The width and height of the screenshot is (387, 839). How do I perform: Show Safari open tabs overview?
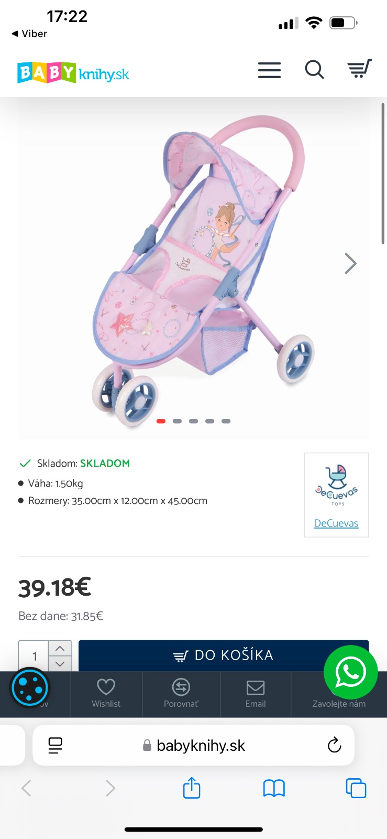356,788
